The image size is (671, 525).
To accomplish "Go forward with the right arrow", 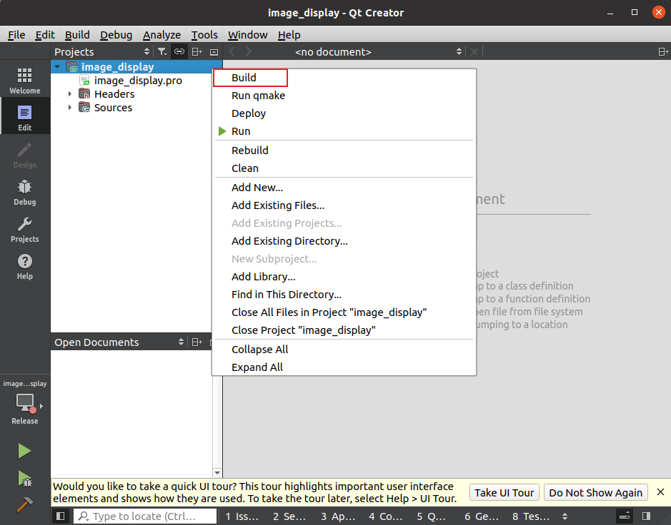I will point(249,51).
